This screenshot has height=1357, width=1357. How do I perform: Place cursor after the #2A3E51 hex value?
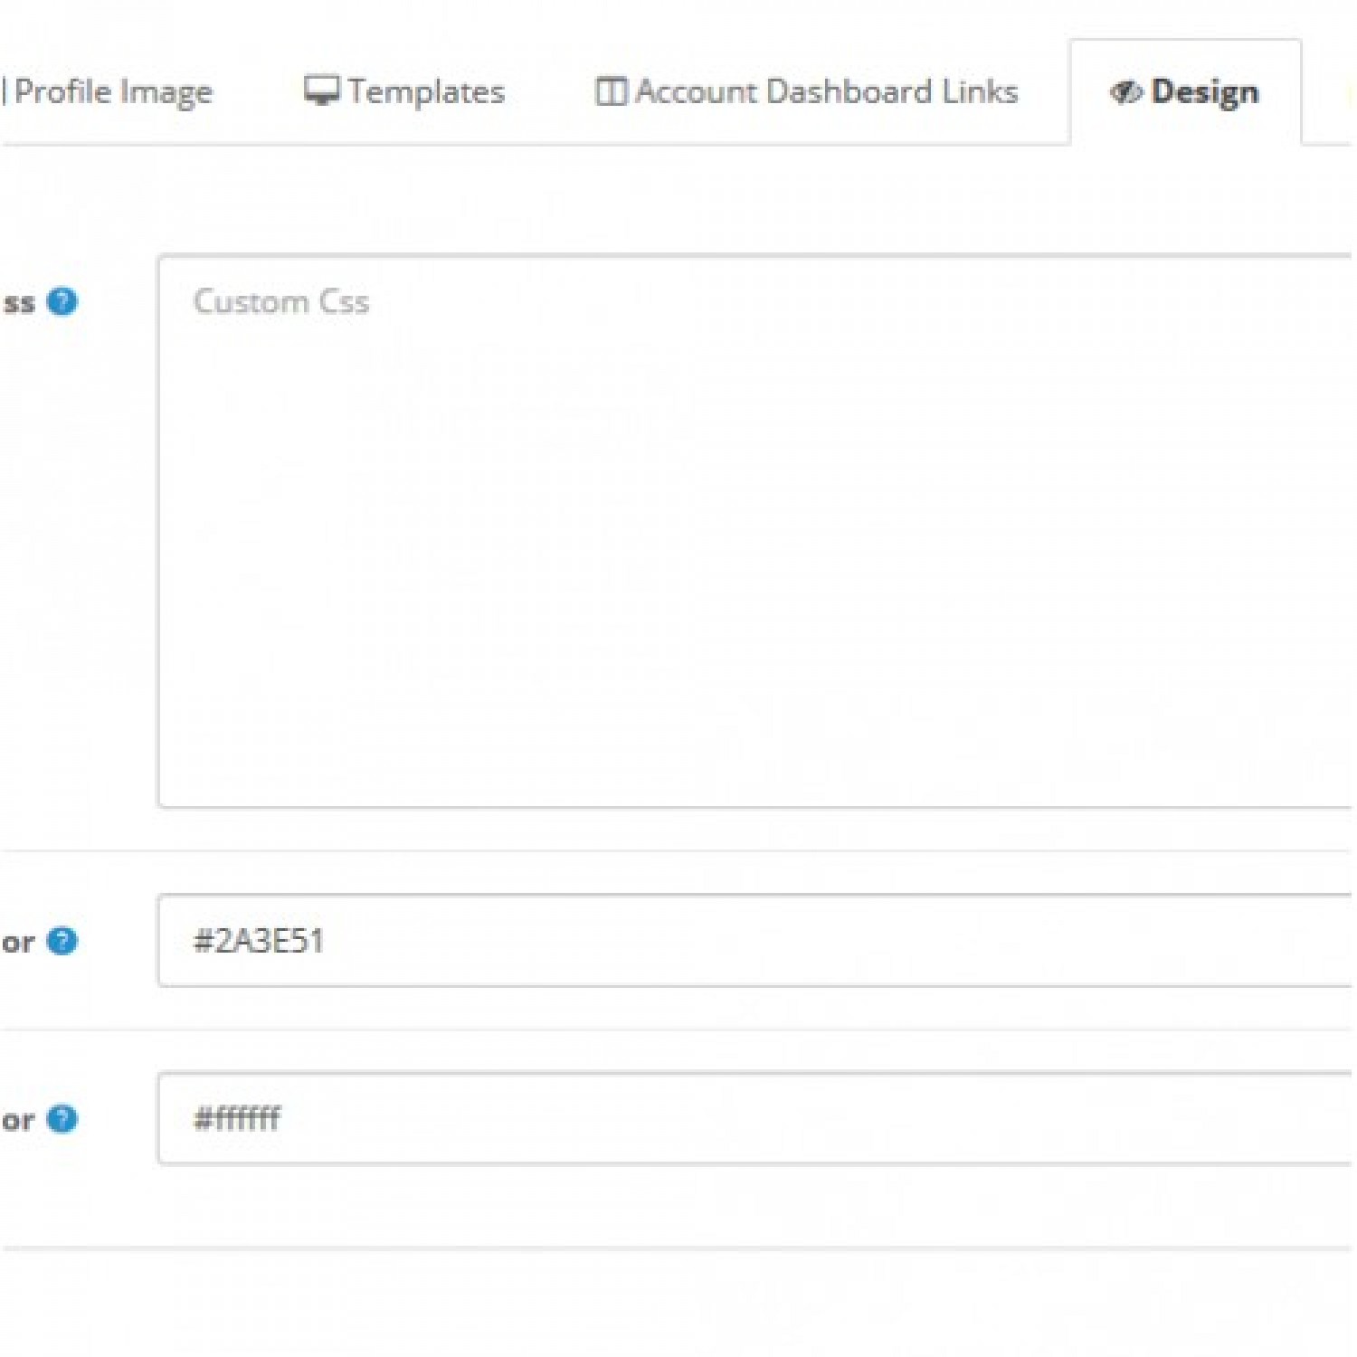(x=327, y=941)
